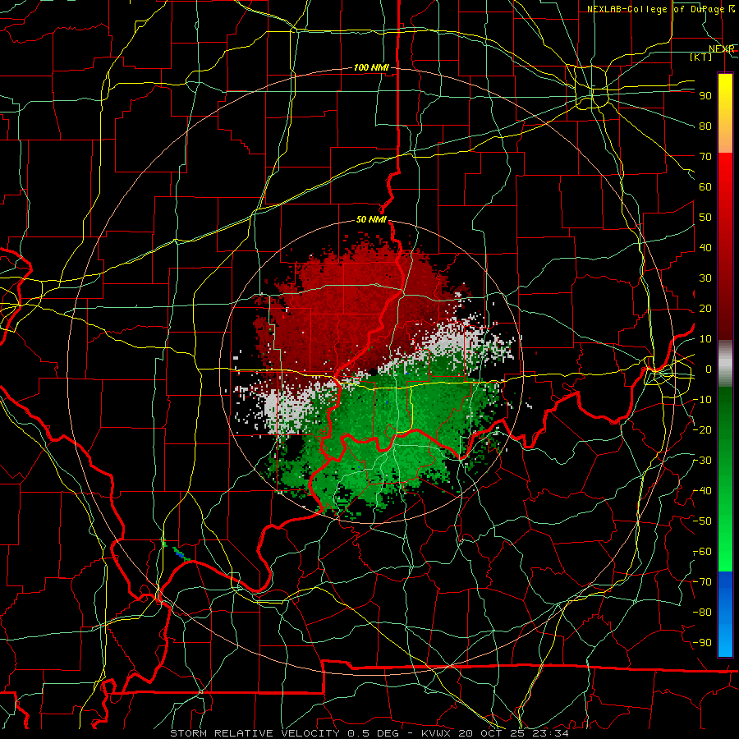Click the positive 20 scale label
The height and width of the screenshot is (739, 739).
point(705,308)
